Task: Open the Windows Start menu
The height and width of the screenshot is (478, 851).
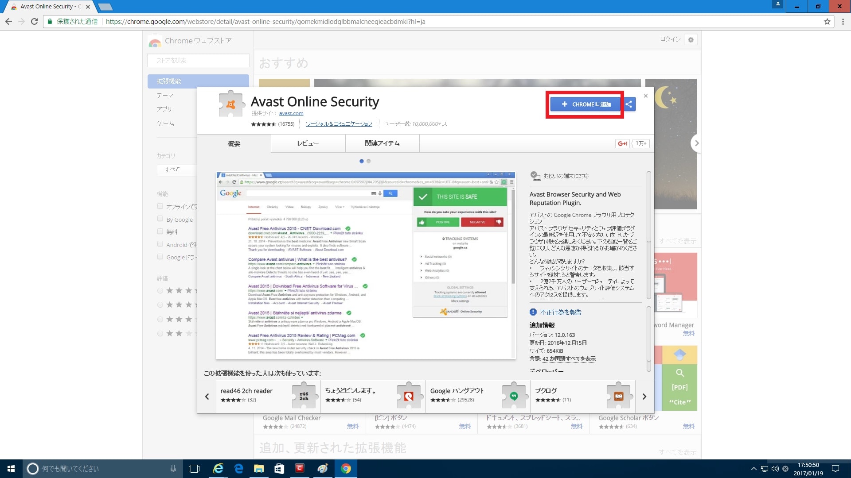Action: point(11,468)
